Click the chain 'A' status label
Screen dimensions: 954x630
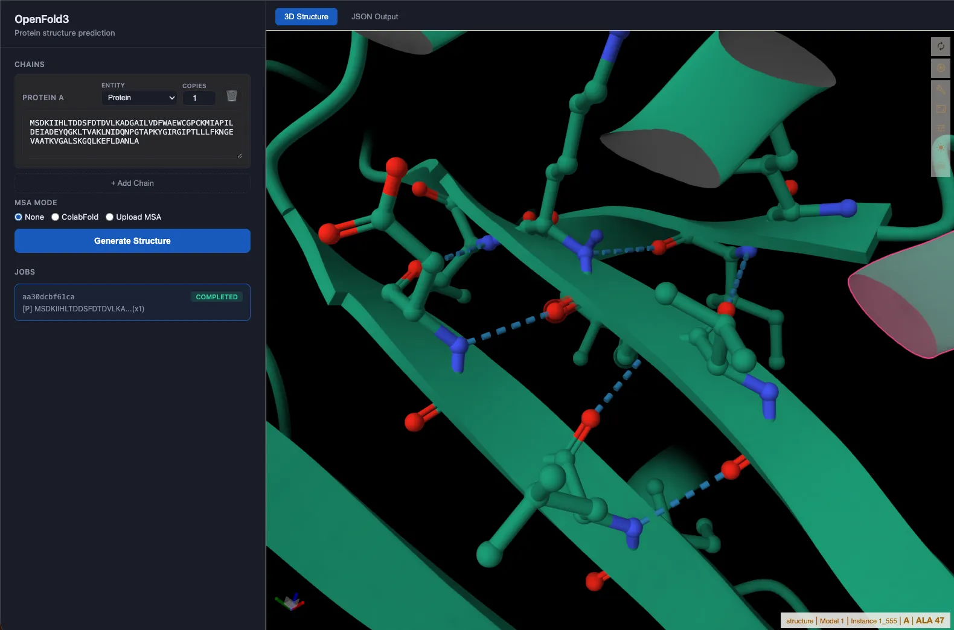point(906,620)
